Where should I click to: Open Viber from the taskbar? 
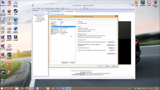tap(32, 88)
